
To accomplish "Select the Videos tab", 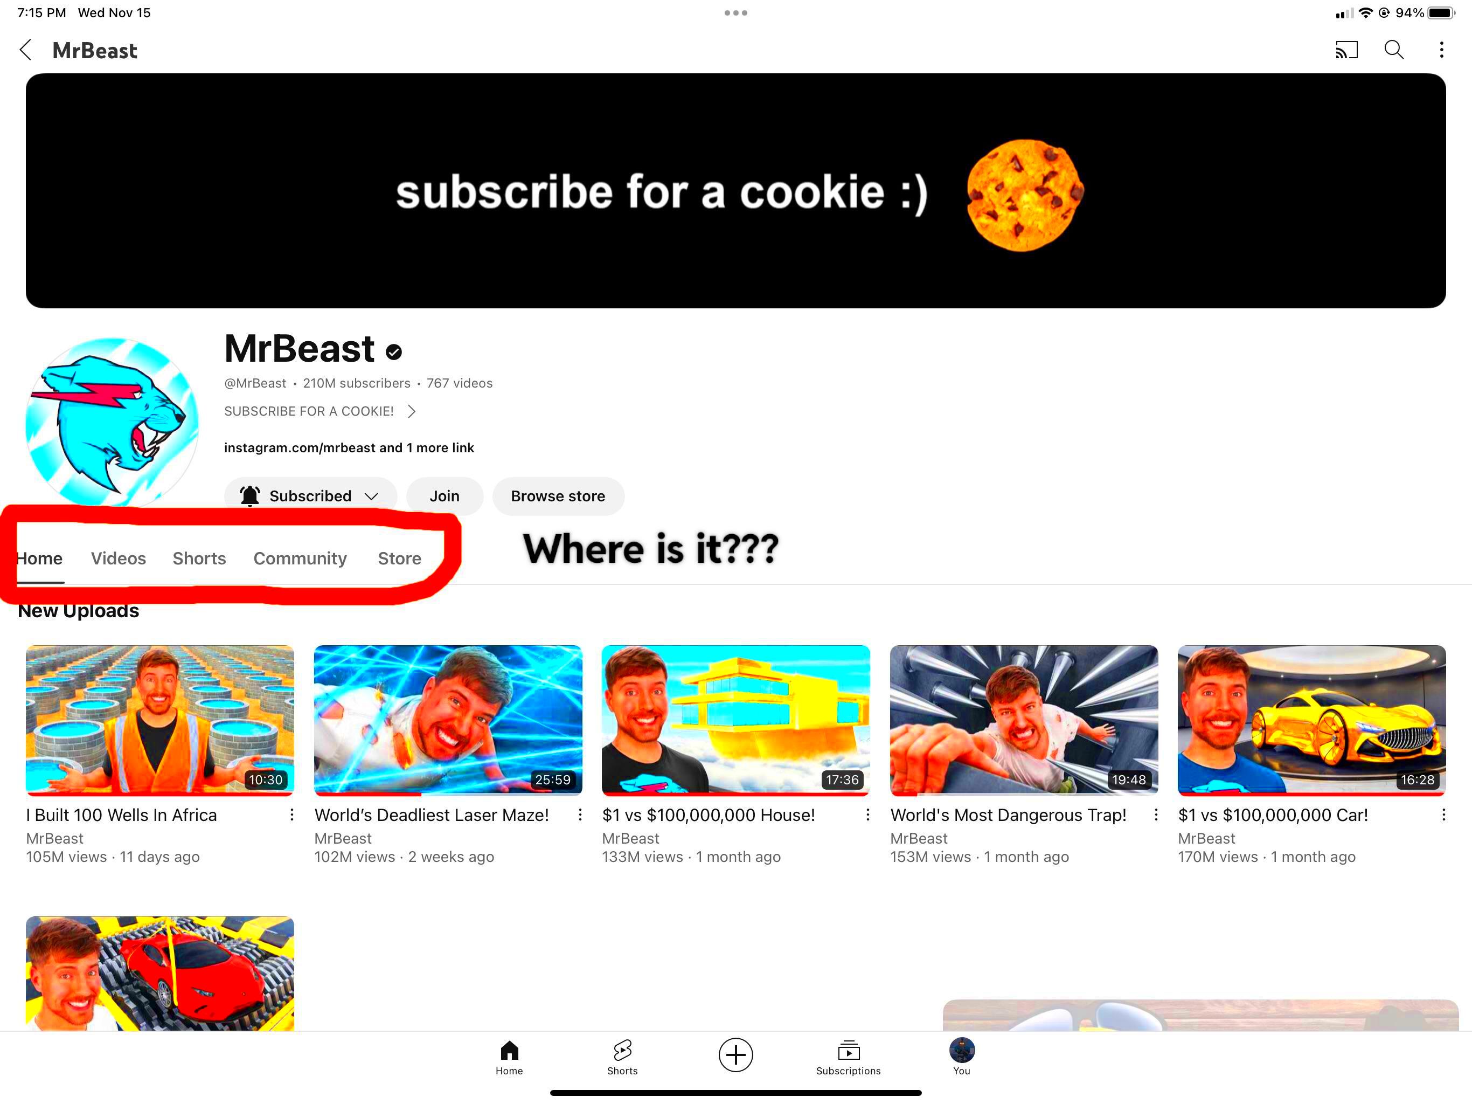I will point(117,558).
